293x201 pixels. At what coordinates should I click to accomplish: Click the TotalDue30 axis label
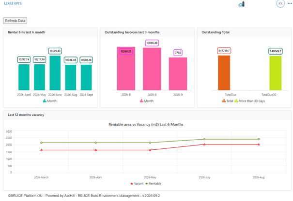(269, 95)
